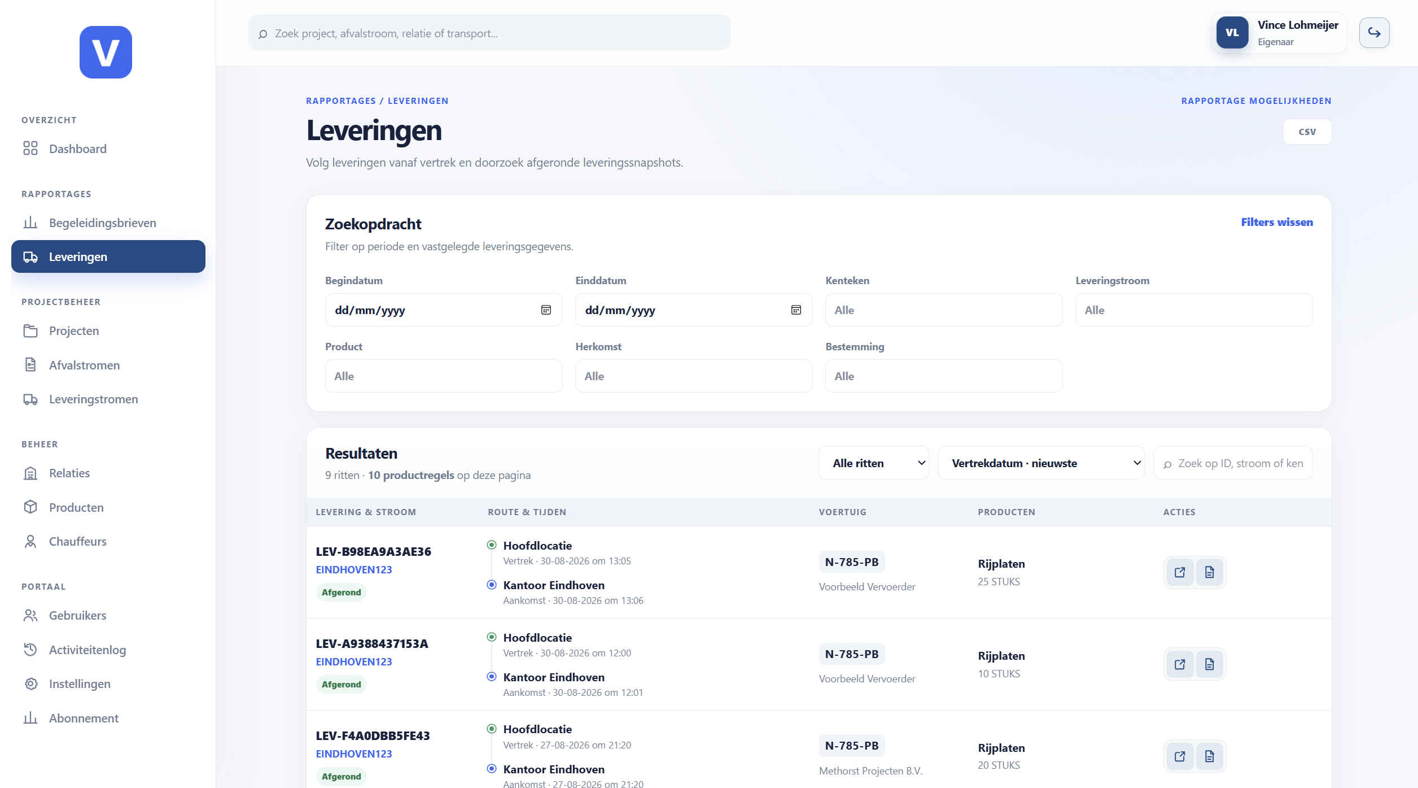Click the Chauffeurs person icon
This screenshot has height=788, width=1418.
pyautogui.click(x=30, y=542)
